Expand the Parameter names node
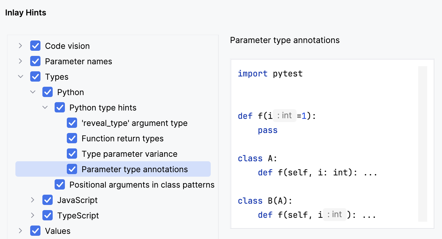This screenshot has width=442, height=239. click(21, 61)
